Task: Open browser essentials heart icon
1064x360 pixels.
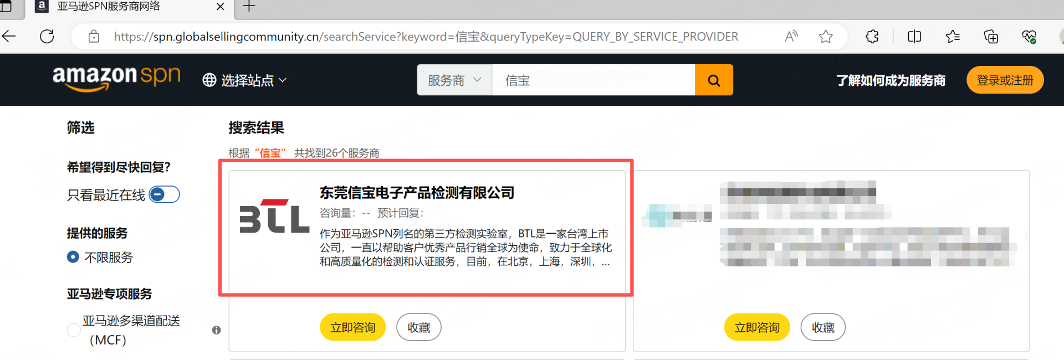Action: 1029,37
